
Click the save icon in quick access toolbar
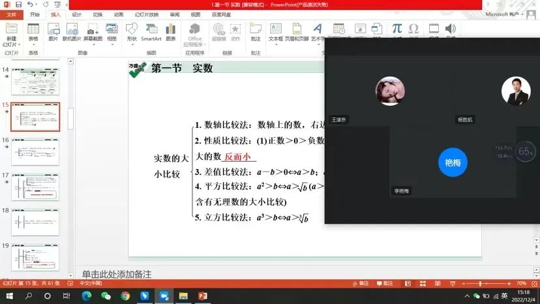tap(18, 5)
